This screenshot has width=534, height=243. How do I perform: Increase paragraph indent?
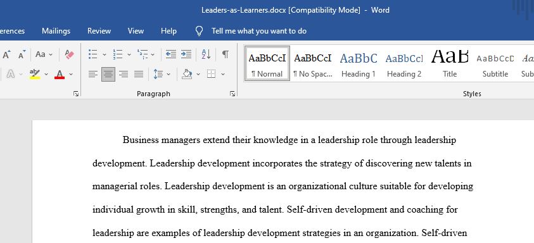pyautogui.click(x=186, y=54)
